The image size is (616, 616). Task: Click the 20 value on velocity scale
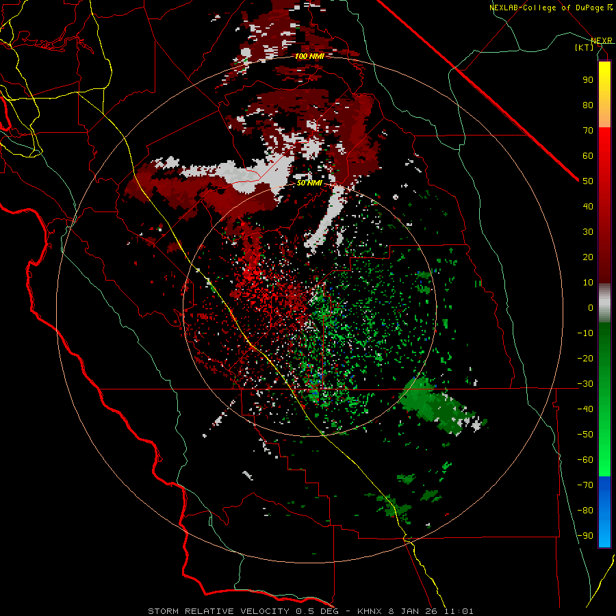(x=588, y=257)
